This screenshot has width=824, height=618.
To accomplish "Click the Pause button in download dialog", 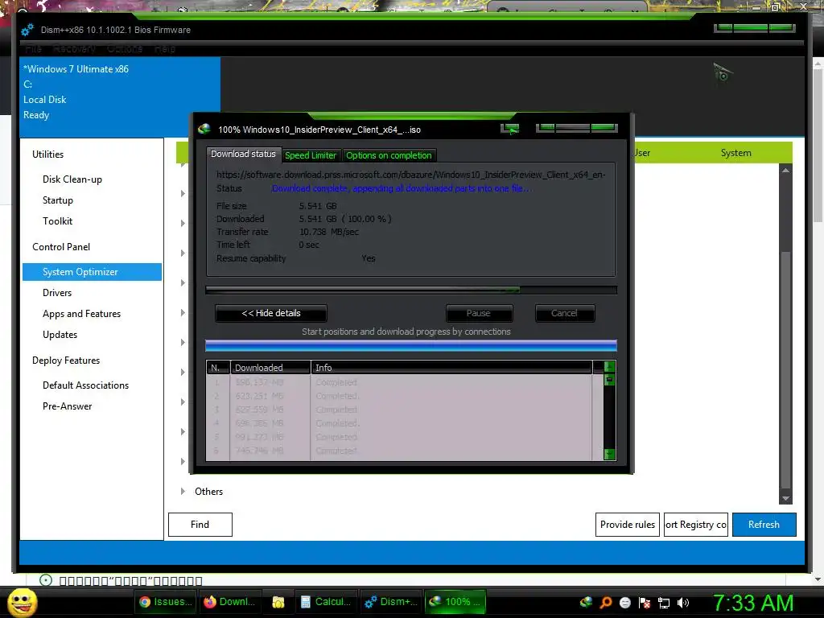I will (x=479, y=313).
